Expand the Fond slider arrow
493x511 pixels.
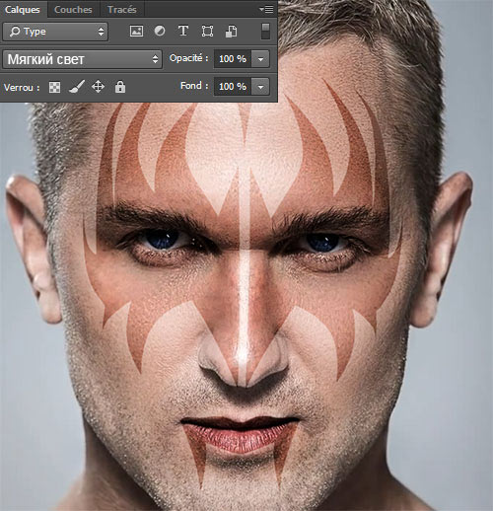pyautogui.click(x=260, y=87)
